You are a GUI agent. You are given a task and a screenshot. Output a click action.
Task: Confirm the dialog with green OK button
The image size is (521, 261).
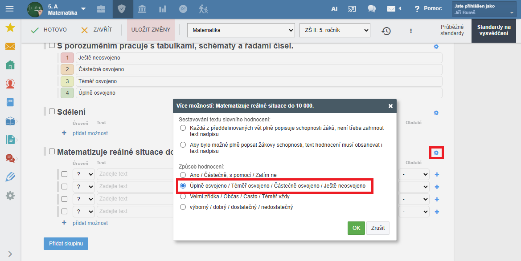click(356, 228)
